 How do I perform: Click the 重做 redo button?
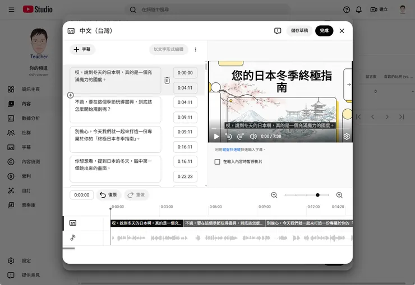coord(136,195)
